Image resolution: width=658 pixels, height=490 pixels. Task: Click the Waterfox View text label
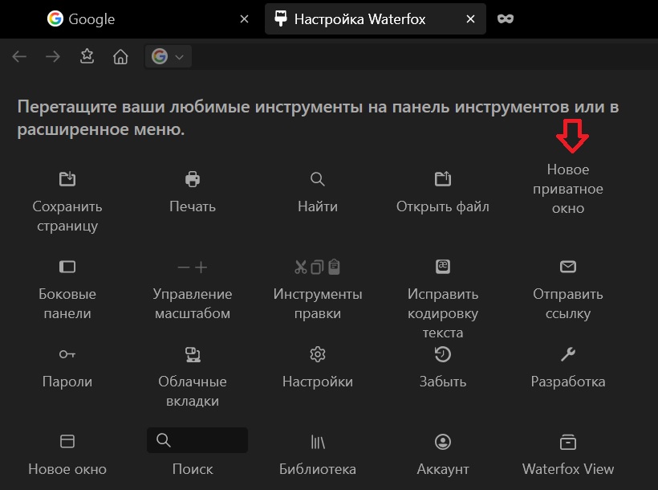[568, 468]
